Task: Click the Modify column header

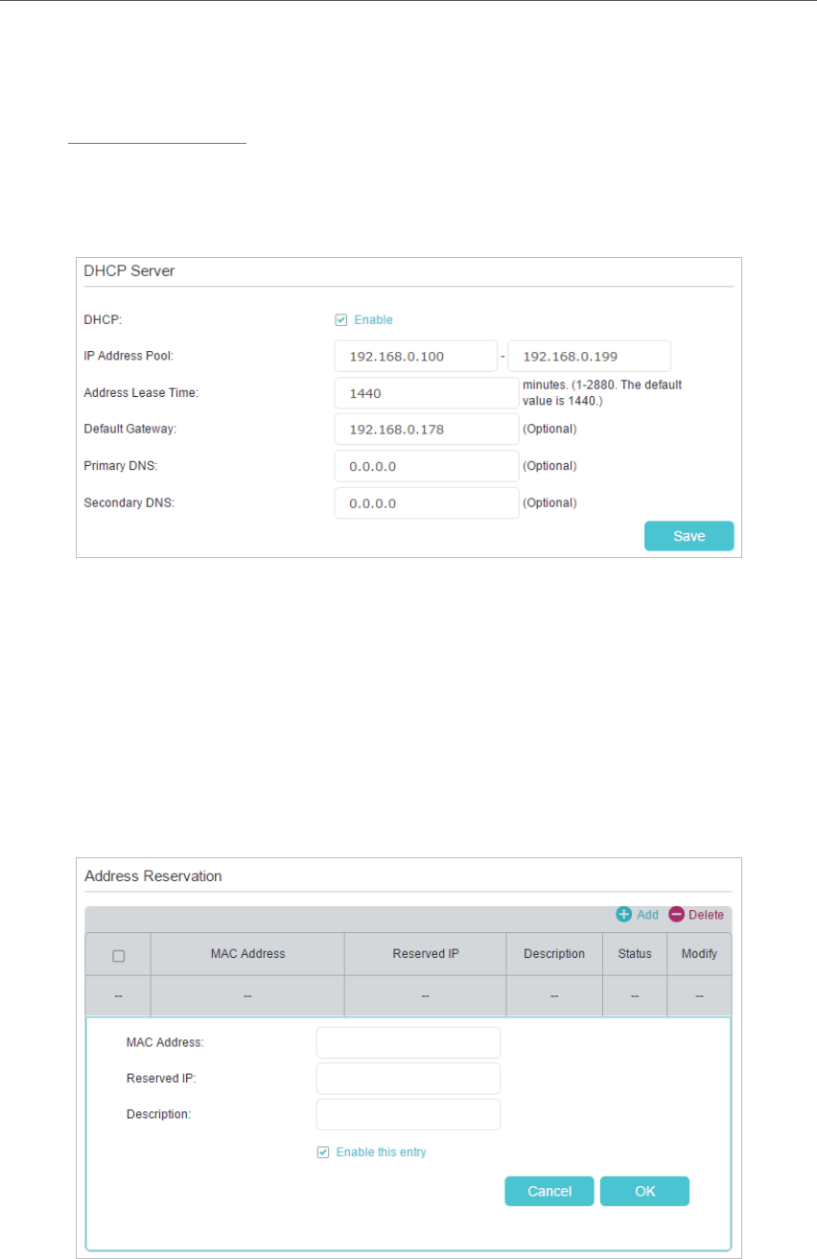Action: 699,954
